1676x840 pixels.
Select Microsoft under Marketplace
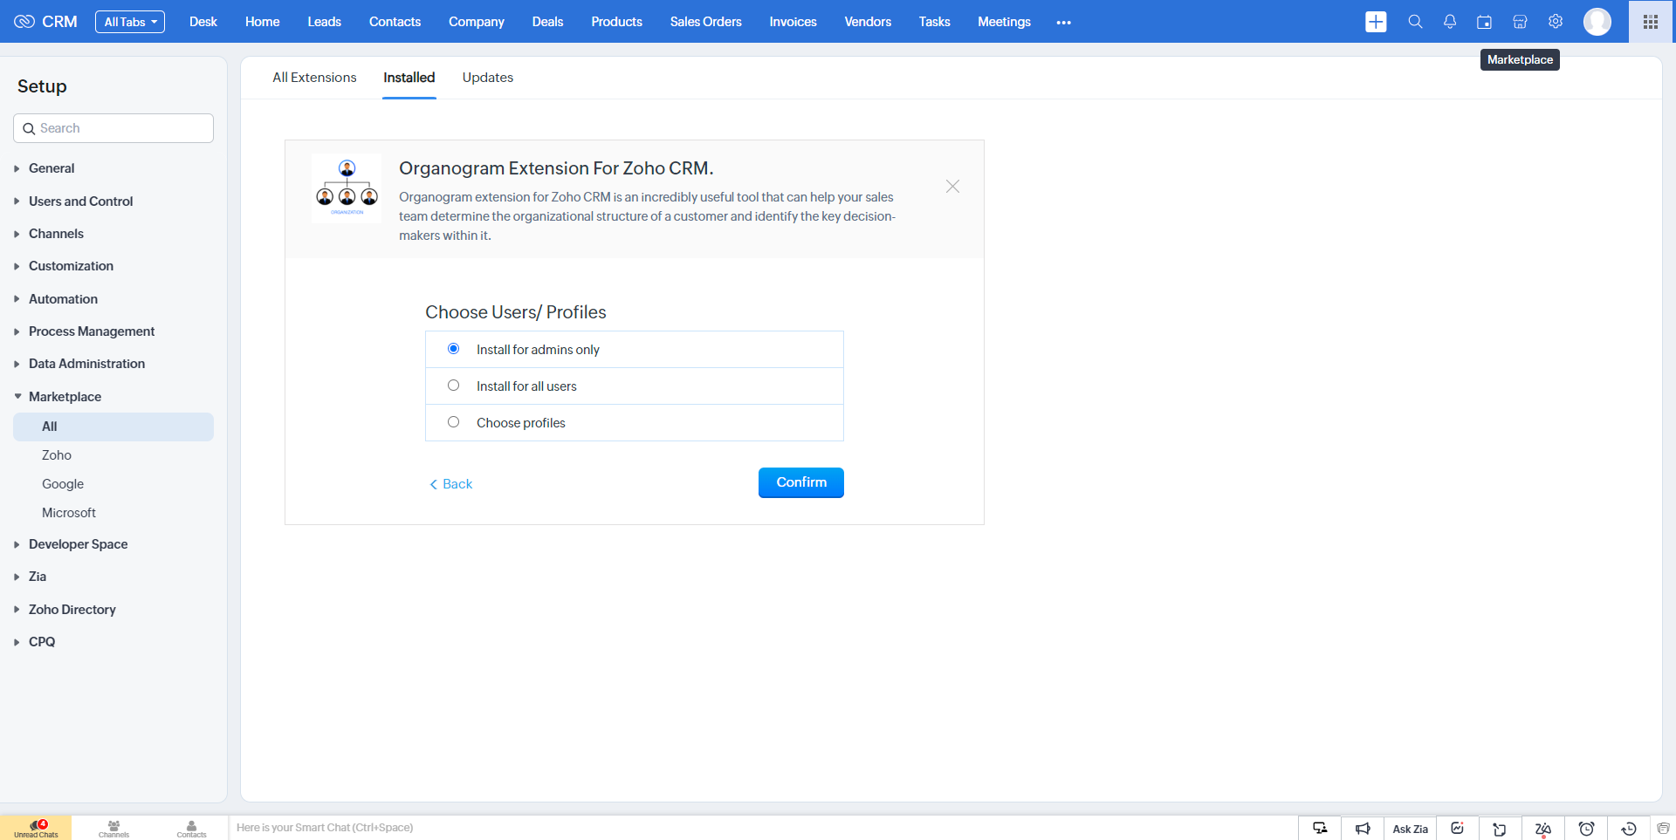coord(69,513)
